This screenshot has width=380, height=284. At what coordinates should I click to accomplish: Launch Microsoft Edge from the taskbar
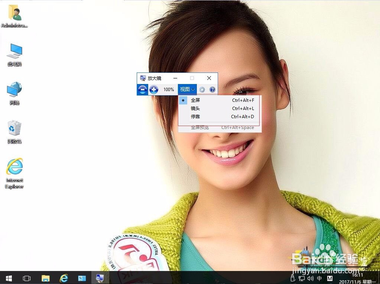pyautogui.click(x=63, y=278)
